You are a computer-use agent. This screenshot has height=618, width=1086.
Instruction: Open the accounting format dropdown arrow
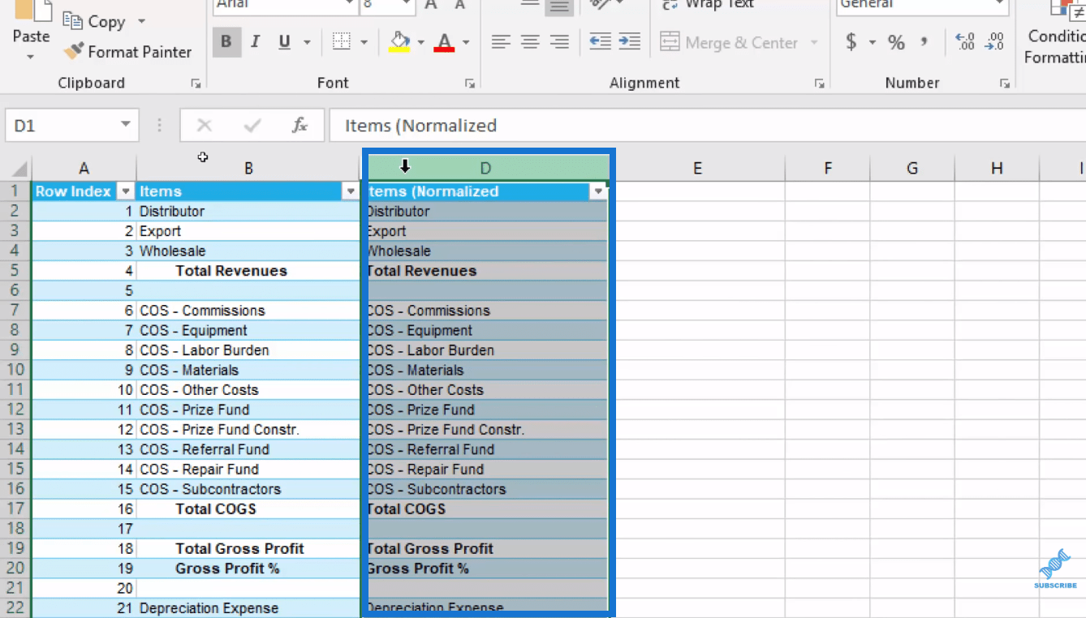872,42
